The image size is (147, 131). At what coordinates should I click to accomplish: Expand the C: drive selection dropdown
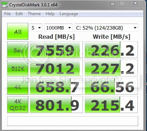106,28
